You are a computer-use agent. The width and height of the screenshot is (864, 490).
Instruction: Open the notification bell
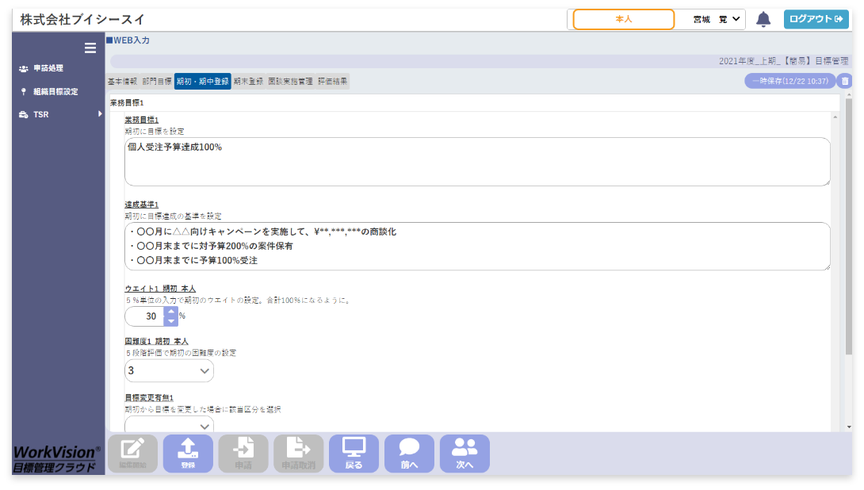763,20
